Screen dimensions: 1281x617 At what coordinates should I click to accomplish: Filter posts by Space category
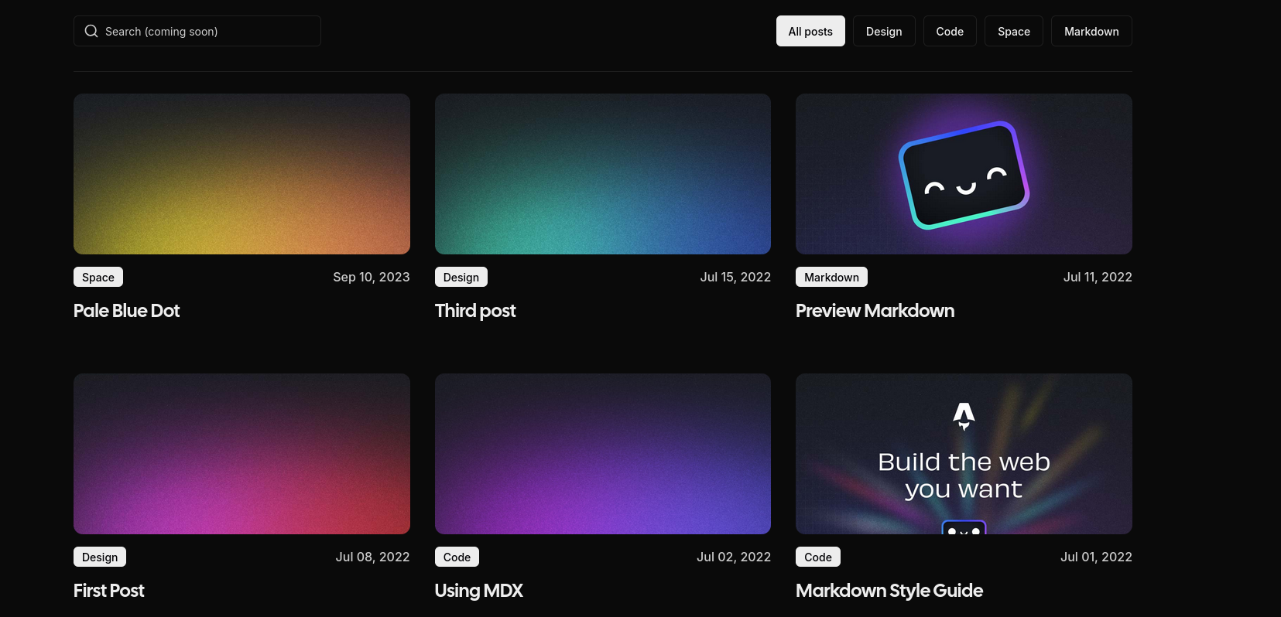(1014, 31)
